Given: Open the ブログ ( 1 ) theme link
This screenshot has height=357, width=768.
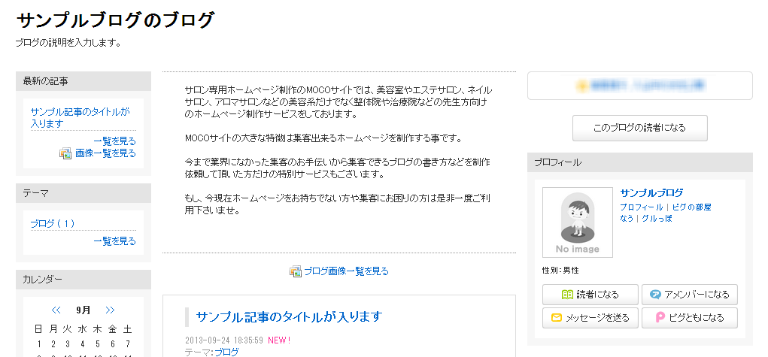Looking at the screenshot, I should coord(53,224).
